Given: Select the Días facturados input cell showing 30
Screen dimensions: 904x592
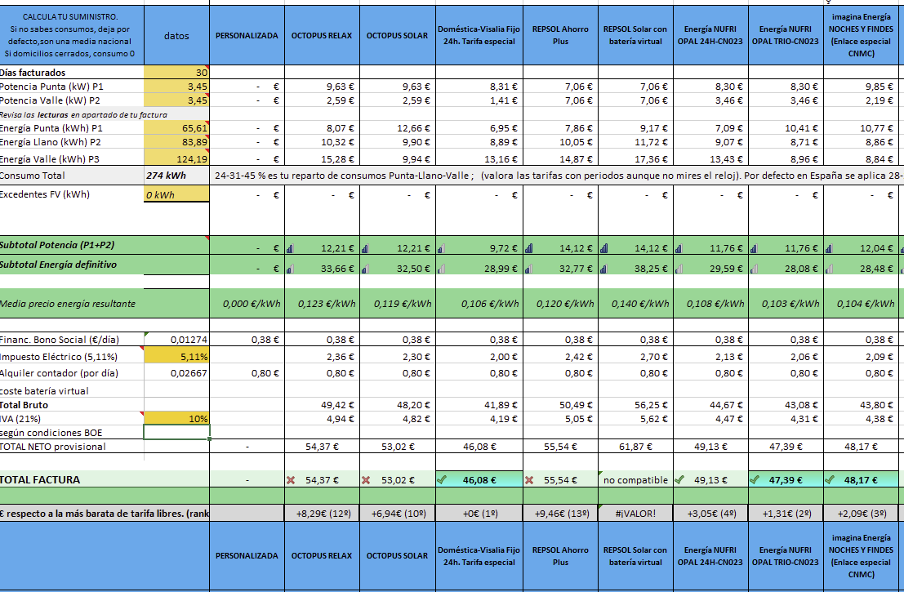Looking at the screenshot, I should pyautogui.click(x=176, y=72).
